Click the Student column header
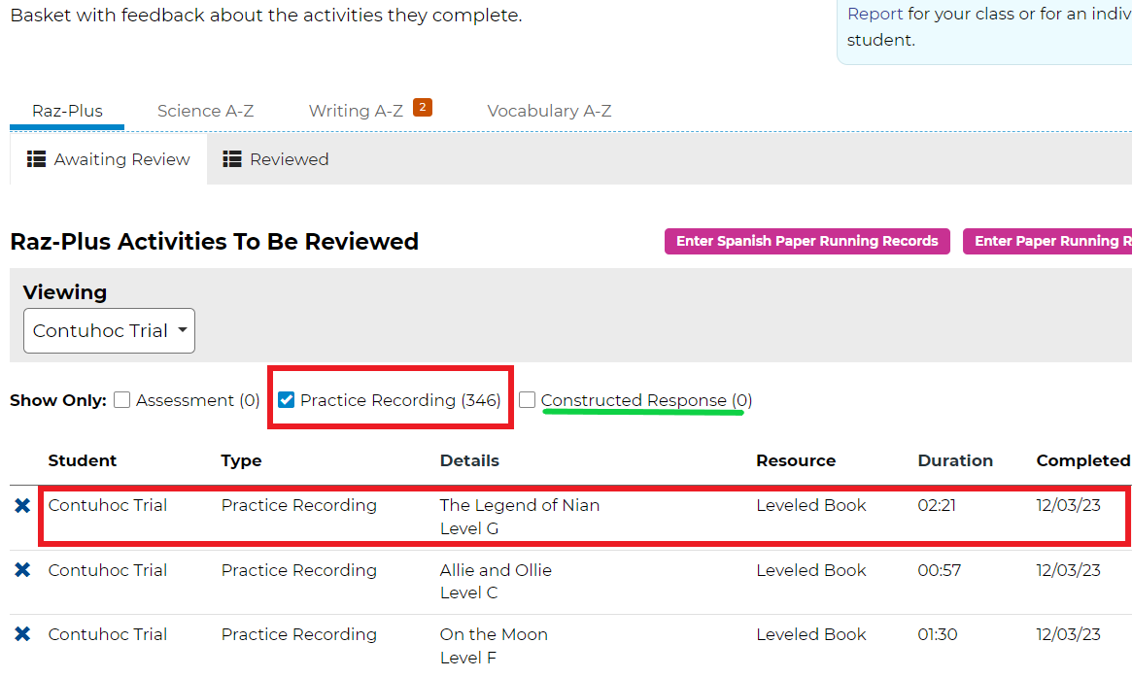This screenshot has height=677, width=1132. [83, 460]
